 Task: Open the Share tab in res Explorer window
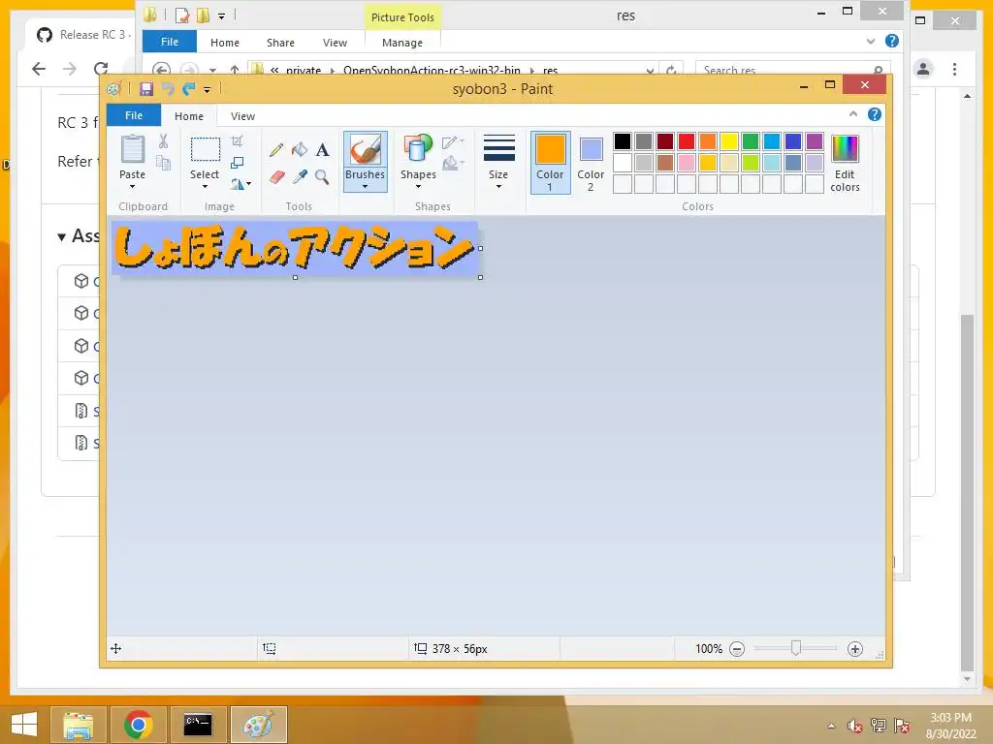point(280,43)
